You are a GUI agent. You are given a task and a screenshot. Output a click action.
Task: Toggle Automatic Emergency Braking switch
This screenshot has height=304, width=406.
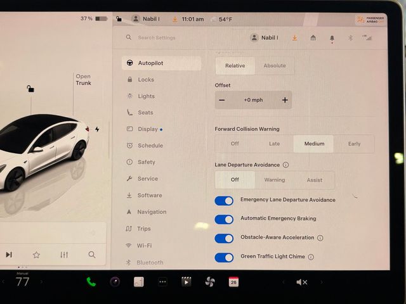(224, 220)
